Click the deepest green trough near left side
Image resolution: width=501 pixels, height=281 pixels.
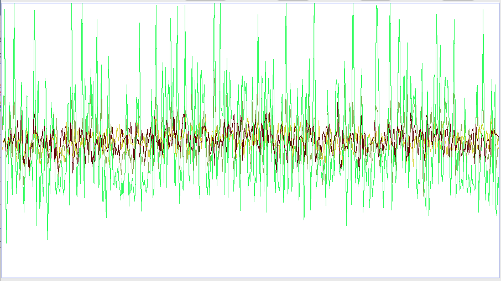coord(47,239)
